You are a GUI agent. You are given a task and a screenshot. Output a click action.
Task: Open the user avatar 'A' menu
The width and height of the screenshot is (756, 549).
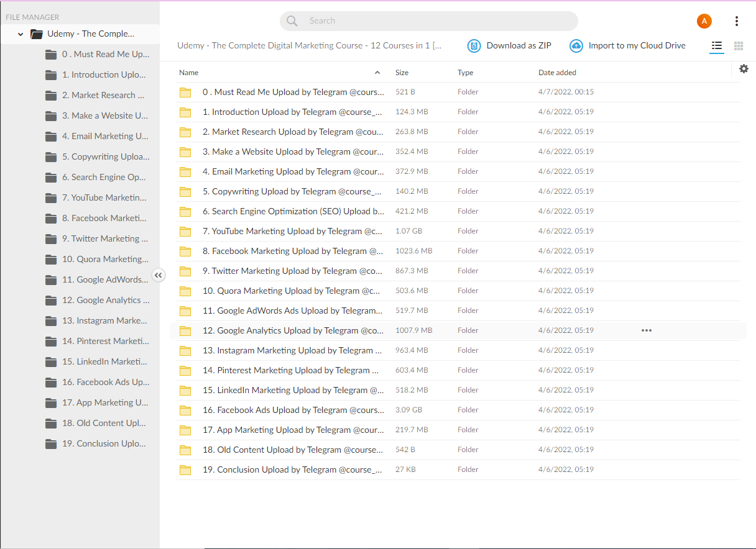click(x=704, y=21)
